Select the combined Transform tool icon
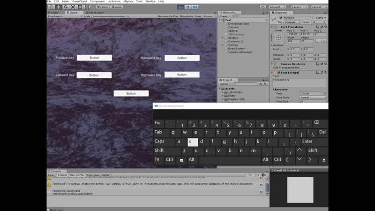The width and height of the screenshot is (375, 211). pyautogui.click(x=87, y=7)
